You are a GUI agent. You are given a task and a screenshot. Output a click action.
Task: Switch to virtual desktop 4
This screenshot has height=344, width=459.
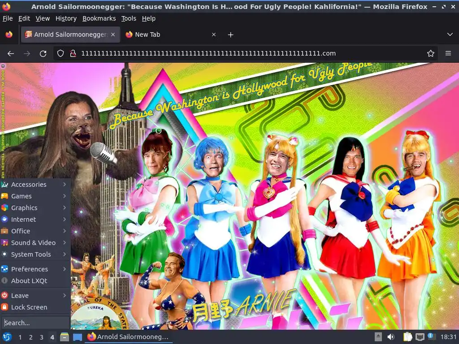pos(52,337)
